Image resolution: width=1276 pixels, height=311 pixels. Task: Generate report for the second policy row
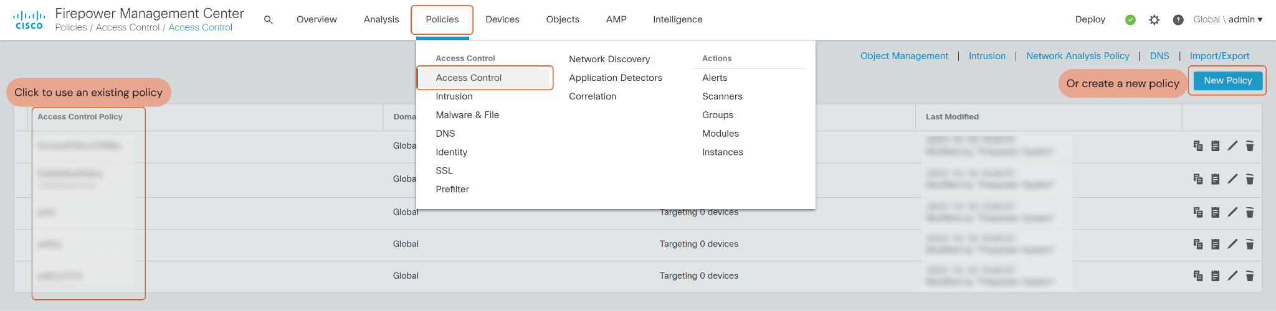(x=1215, y=179)
